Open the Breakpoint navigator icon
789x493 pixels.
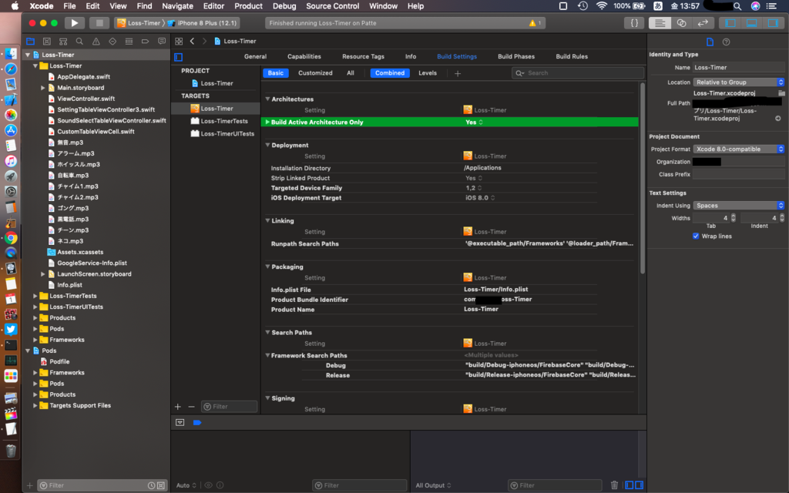pyautogui.click(x=145, y=42)
